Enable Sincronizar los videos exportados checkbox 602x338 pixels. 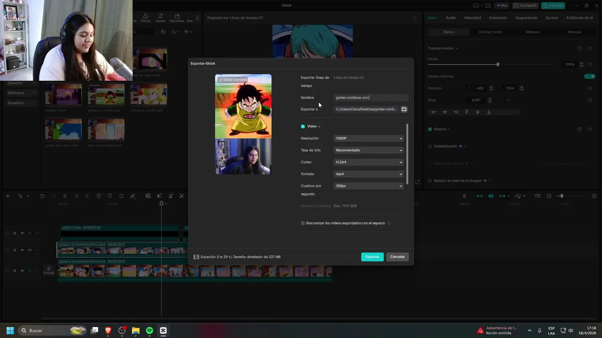[303, 223]
